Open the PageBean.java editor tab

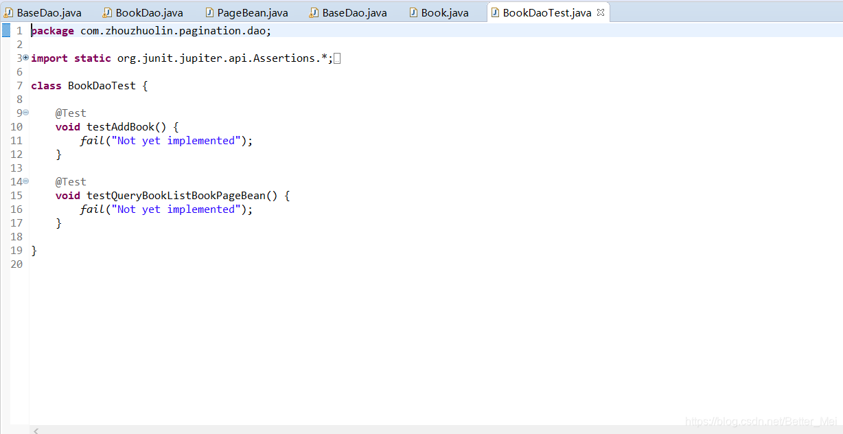tap(246, 12)
